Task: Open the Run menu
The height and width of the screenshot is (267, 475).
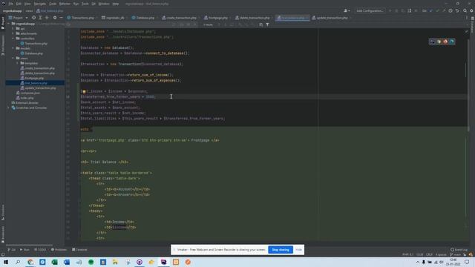Action: tap(76, 4)
